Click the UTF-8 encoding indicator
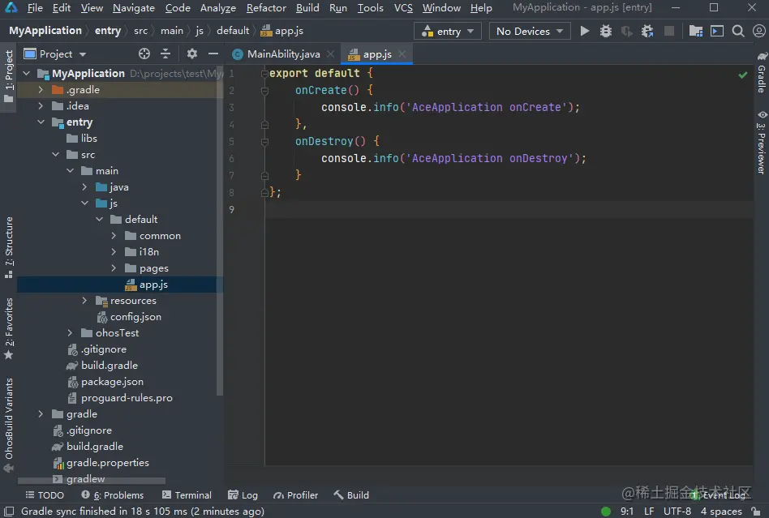Image resolution: width=769 pixels, height=518 pixels. 677,512
